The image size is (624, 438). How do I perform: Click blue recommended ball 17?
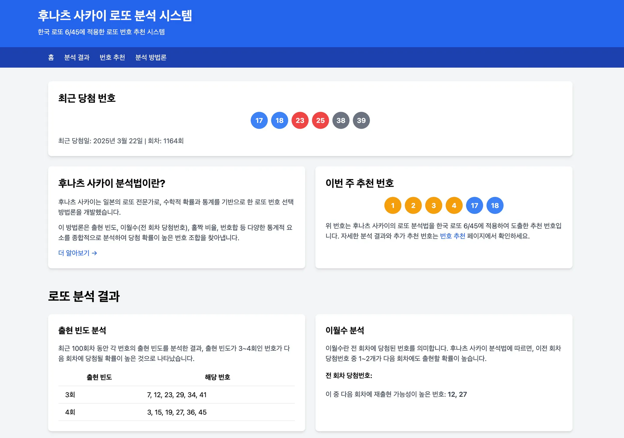coord(474,205)
